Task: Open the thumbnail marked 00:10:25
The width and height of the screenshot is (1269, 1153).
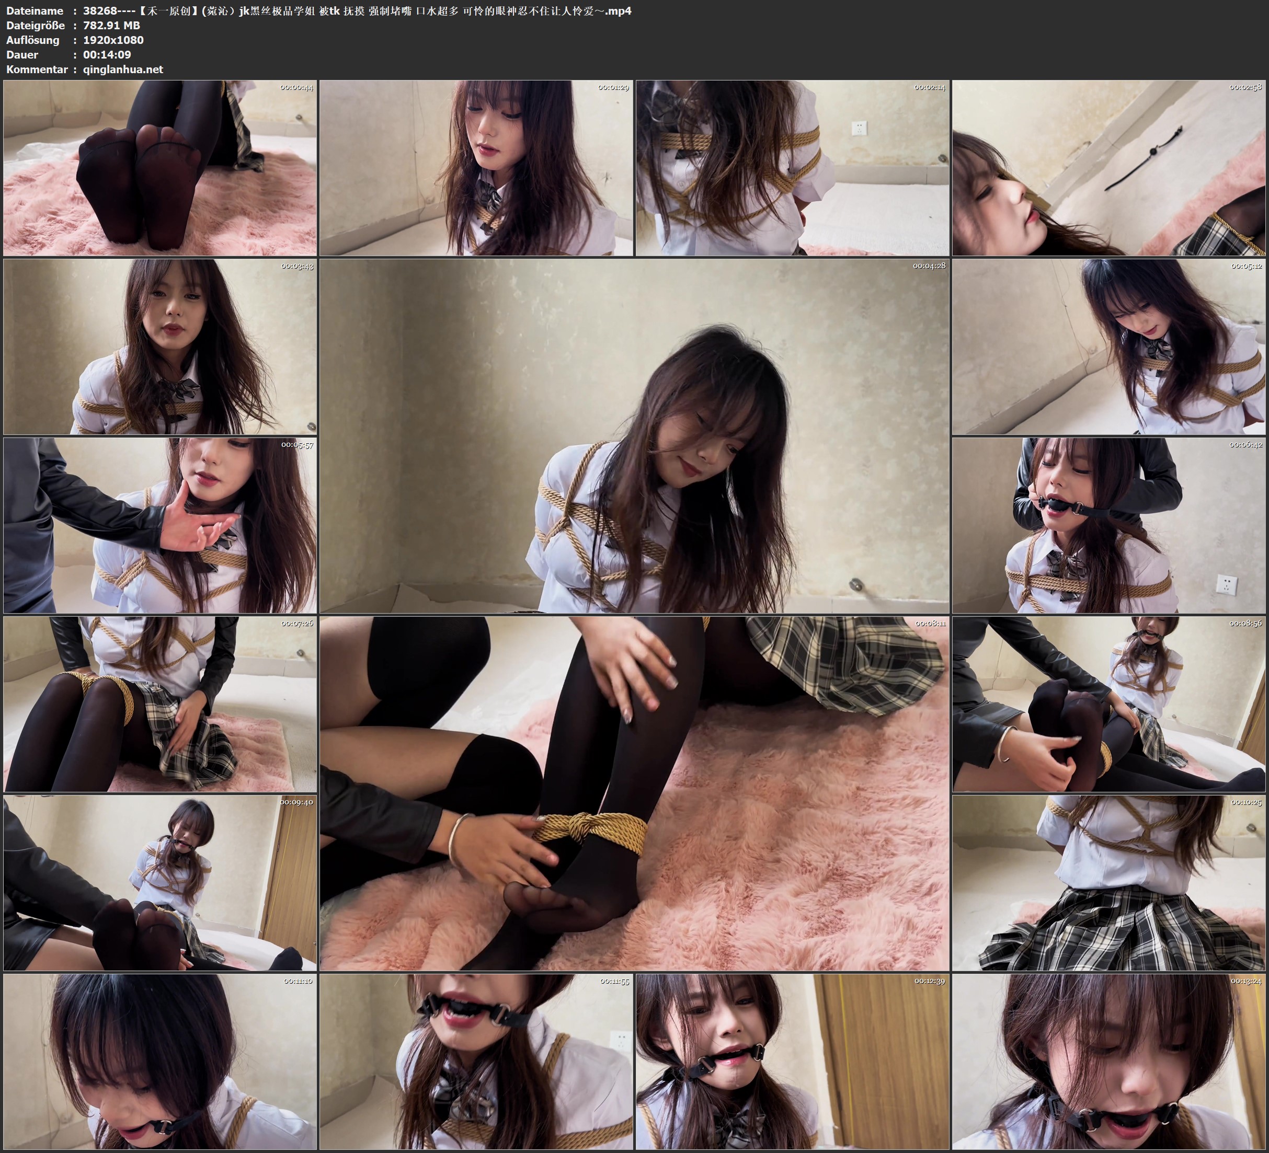Action: [1108, 882]
